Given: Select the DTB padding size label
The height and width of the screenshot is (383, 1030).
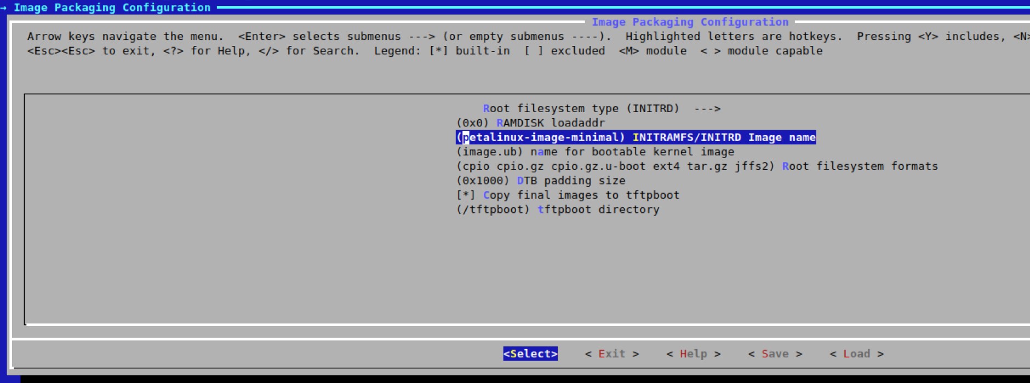Looking at the screenshot, I should [571, 181].
